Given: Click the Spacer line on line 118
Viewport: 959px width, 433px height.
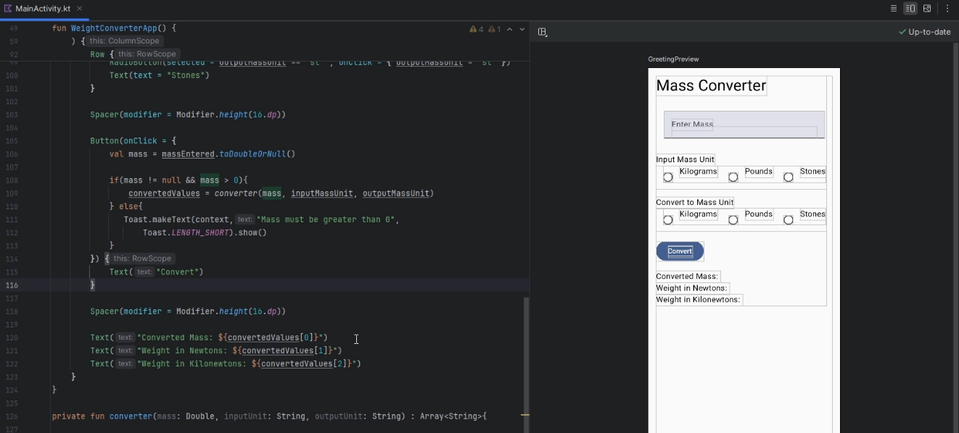Looking at the screenshot, I should 188,311.
